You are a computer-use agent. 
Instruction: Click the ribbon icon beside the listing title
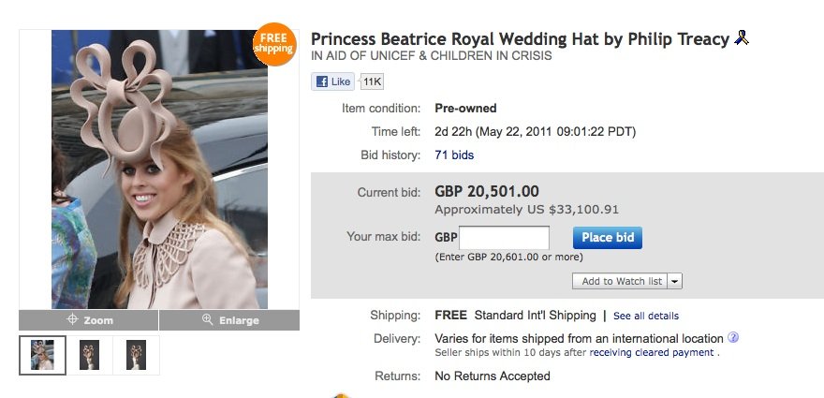[741, 38]
